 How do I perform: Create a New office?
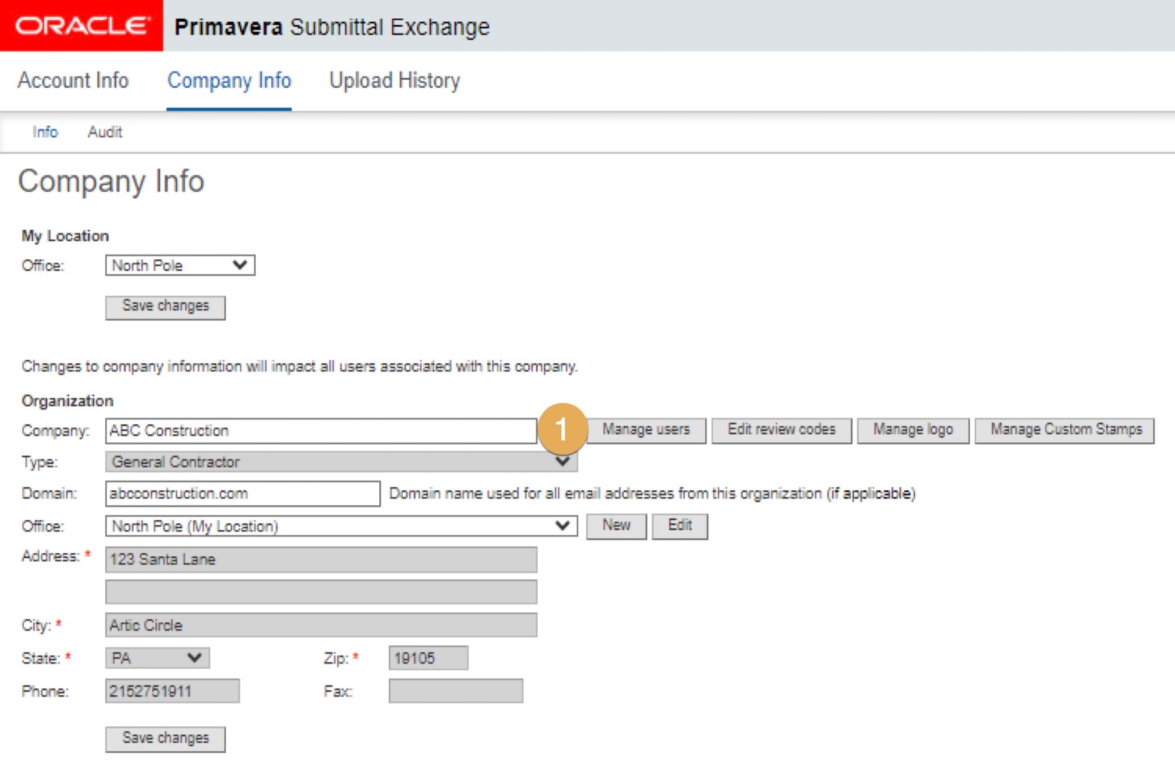click(616, 526)
